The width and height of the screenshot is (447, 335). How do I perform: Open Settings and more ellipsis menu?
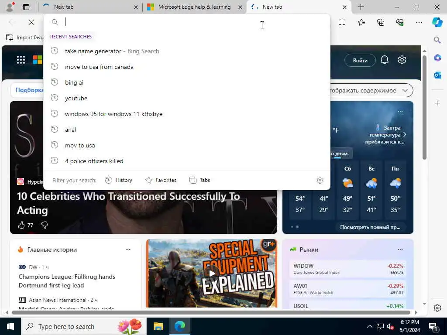click(419, 22)
